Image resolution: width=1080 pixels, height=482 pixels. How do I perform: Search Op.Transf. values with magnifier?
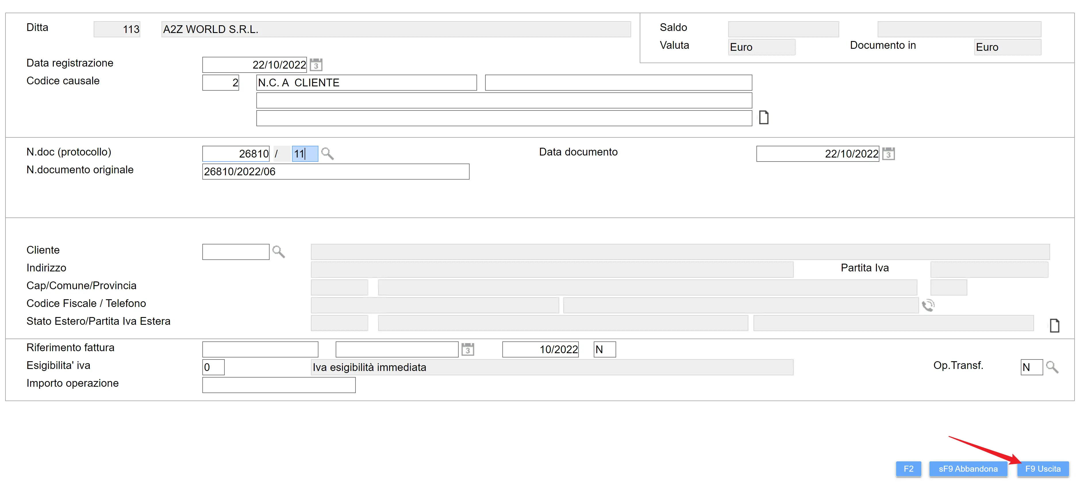pos(1052,367)
